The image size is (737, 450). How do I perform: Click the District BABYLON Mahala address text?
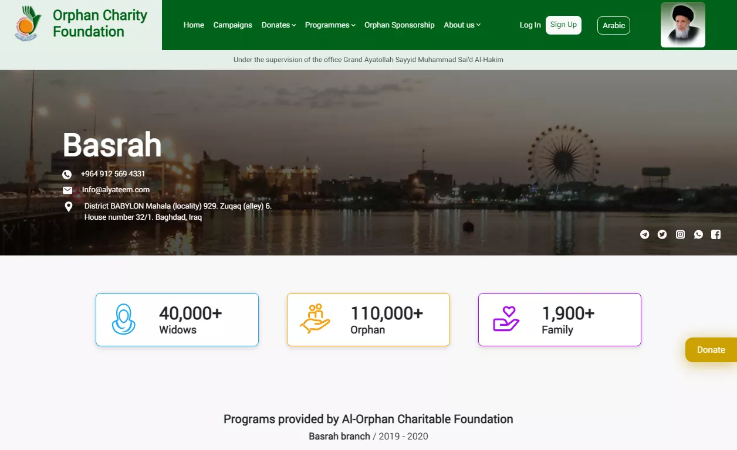point(178,212)
